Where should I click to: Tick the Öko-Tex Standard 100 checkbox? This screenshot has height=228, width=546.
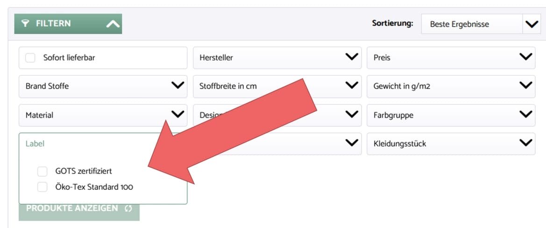(x=43, y=187)
